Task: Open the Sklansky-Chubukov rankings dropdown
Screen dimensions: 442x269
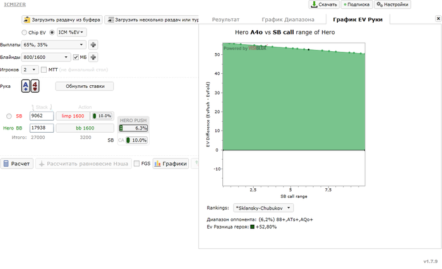Action: [263, 208]
